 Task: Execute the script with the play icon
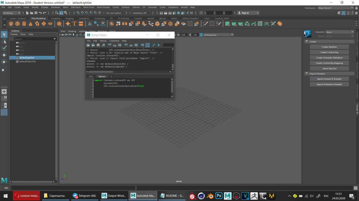click(159, 45)
